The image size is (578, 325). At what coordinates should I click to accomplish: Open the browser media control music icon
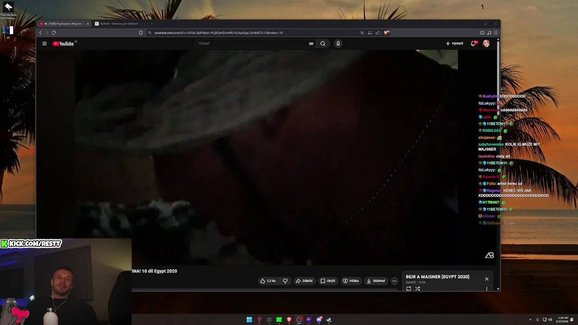pos(489,32)
